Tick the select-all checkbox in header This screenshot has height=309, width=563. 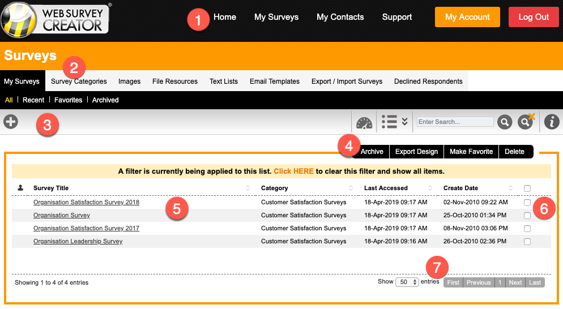coord(527,188)
